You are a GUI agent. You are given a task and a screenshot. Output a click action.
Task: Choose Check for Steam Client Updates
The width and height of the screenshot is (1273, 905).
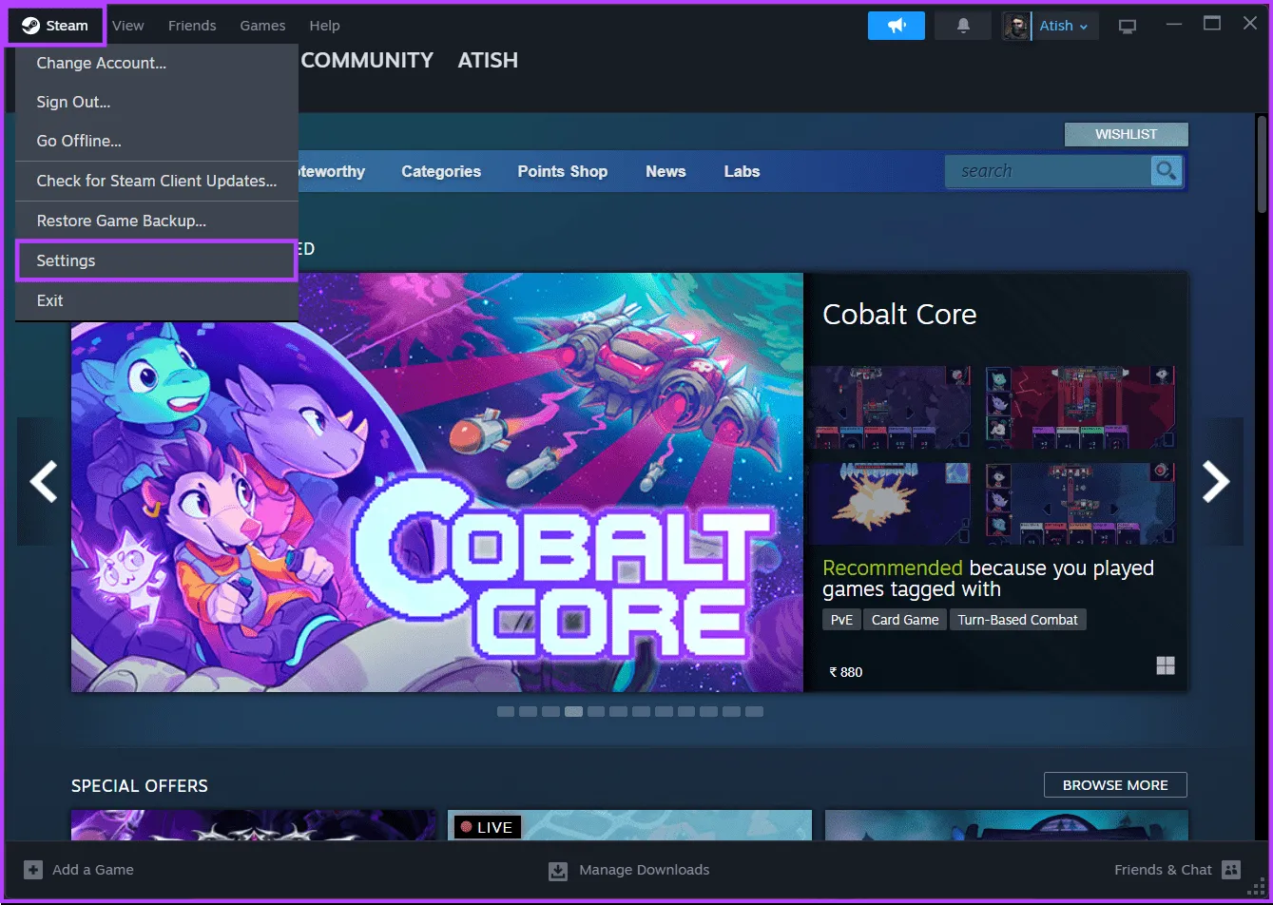coord(156,181)
